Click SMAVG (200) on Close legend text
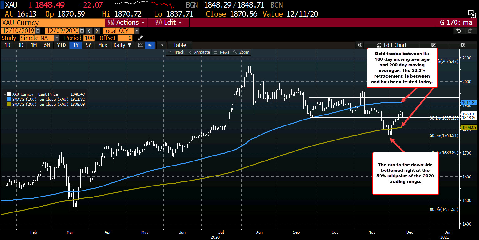479x240 pixels. (x=40, y=104)
